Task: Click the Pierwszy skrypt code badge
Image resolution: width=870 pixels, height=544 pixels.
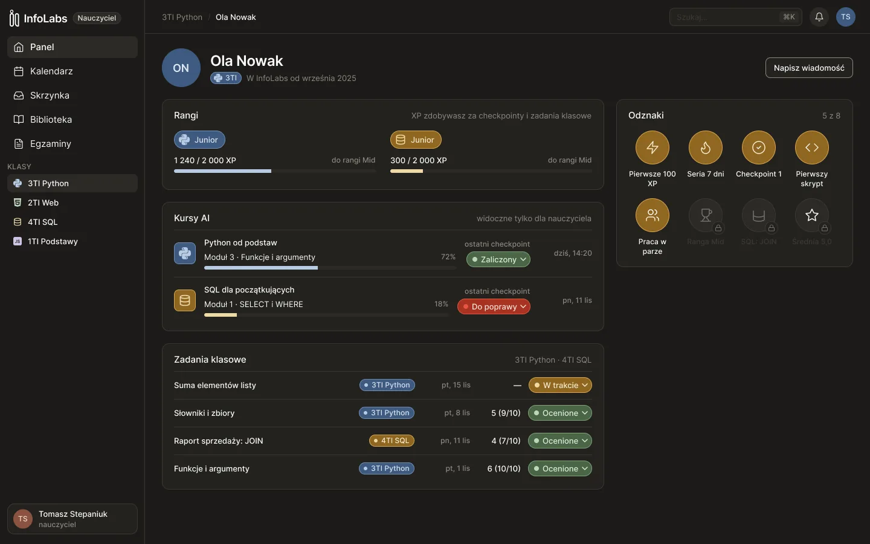Action: [x=812, y=147]
